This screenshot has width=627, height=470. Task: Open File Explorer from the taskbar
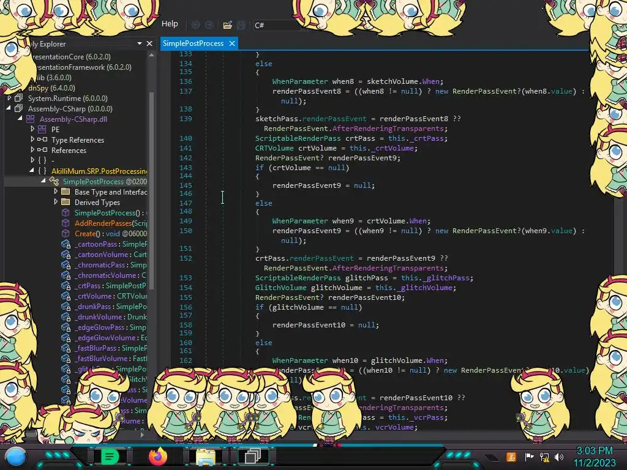click(206, 457)
